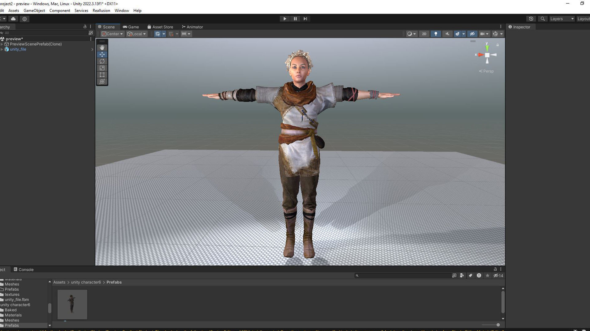Toggle scene lighting lightbulb
The image size is (590, 331).
click(x=436, y=34)
